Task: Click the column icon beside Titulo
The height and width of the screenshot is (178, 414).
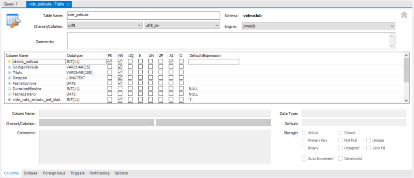Action: click(9, 72)
